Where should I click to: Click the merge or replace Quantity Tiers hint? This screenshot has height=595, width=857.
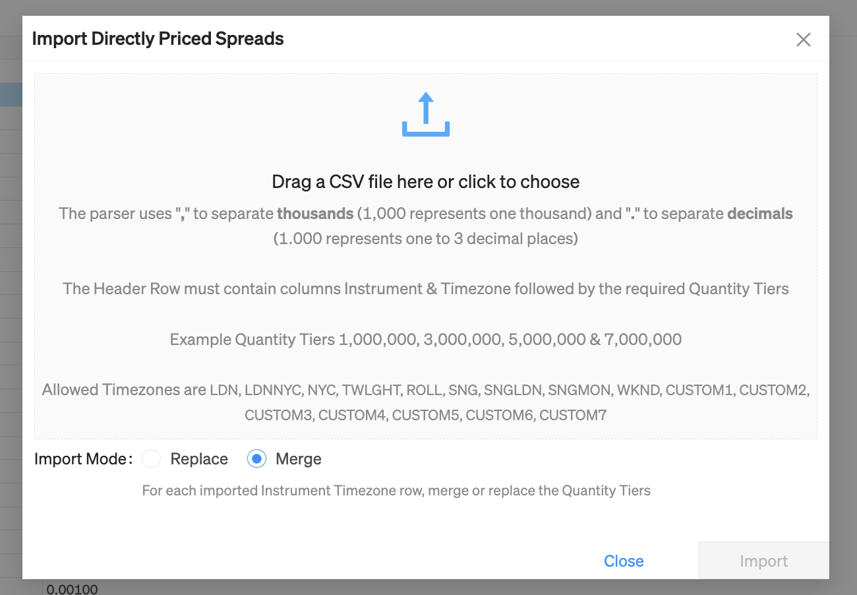coord(396,491)
